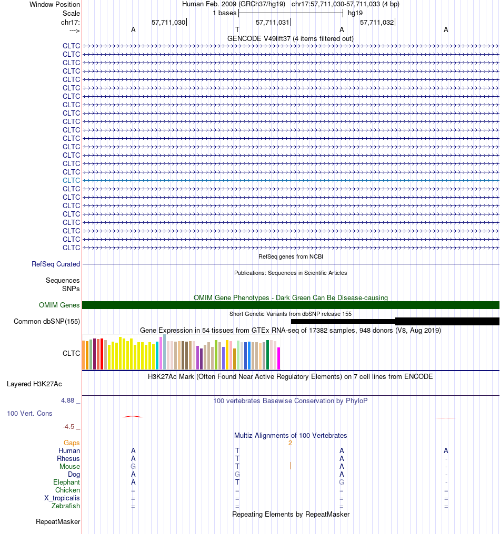This screenshot has height=534, width=500.
Task: Click the bright red bar in GTEx chart
Action: click(x=102, y=354)
